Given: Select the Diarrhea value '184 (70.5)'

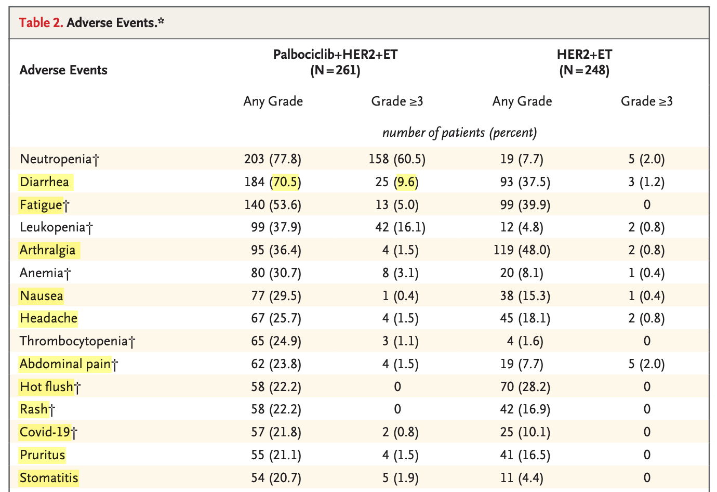Looking at the screenshot, I should pos(273,182).
